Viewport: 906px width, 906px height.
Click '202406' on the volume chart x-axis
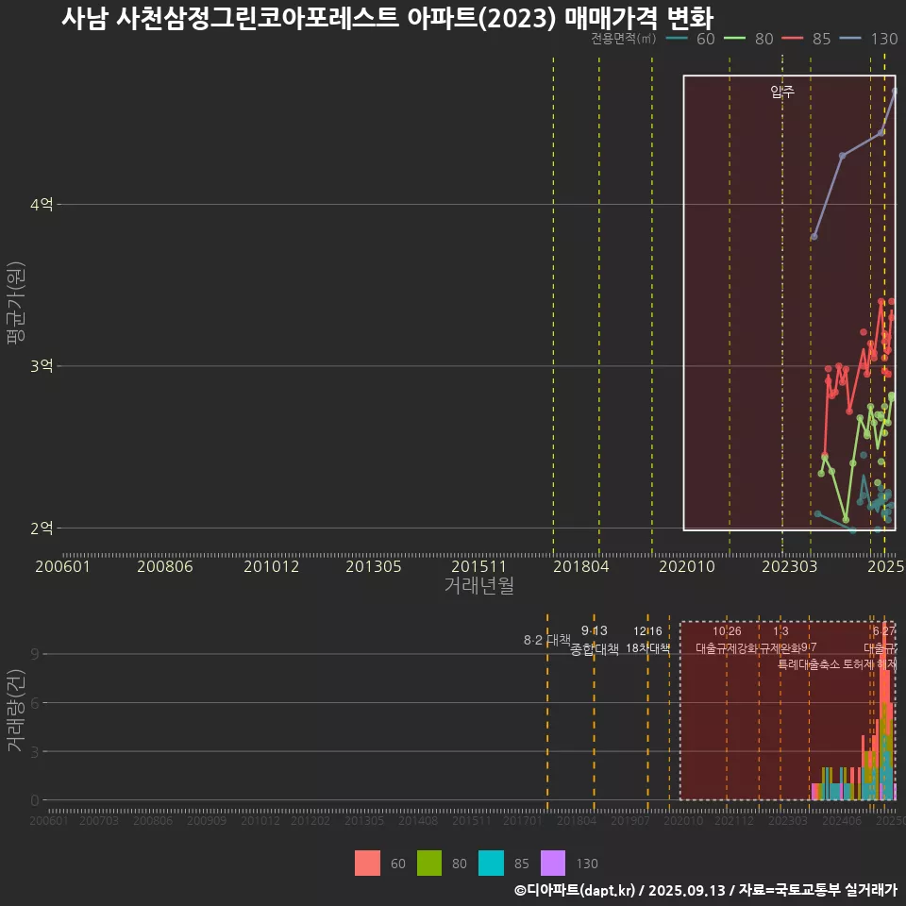842,820
